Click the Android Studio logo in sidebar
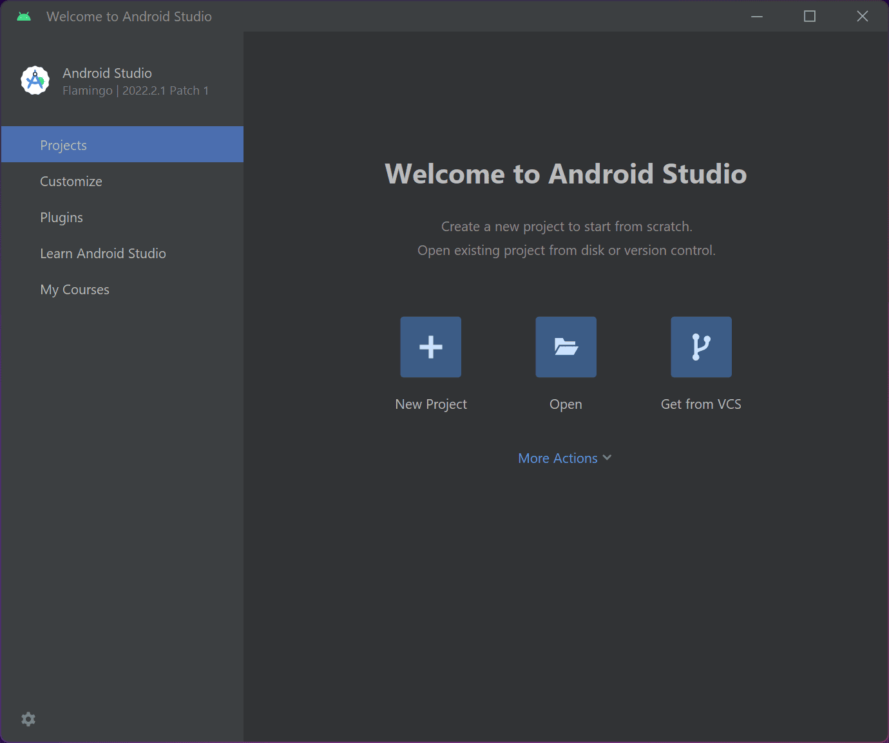Viewport: 889px width, 743px height. point(35,81)
